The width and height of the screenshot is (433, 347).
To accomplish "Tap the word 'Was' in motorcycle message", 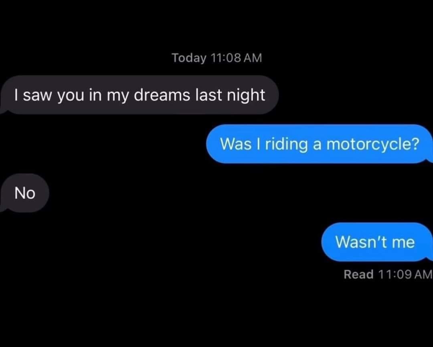I will click(x=236, y=144).
